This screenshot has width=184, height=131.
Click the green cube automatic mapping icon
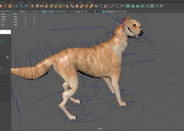142,6
